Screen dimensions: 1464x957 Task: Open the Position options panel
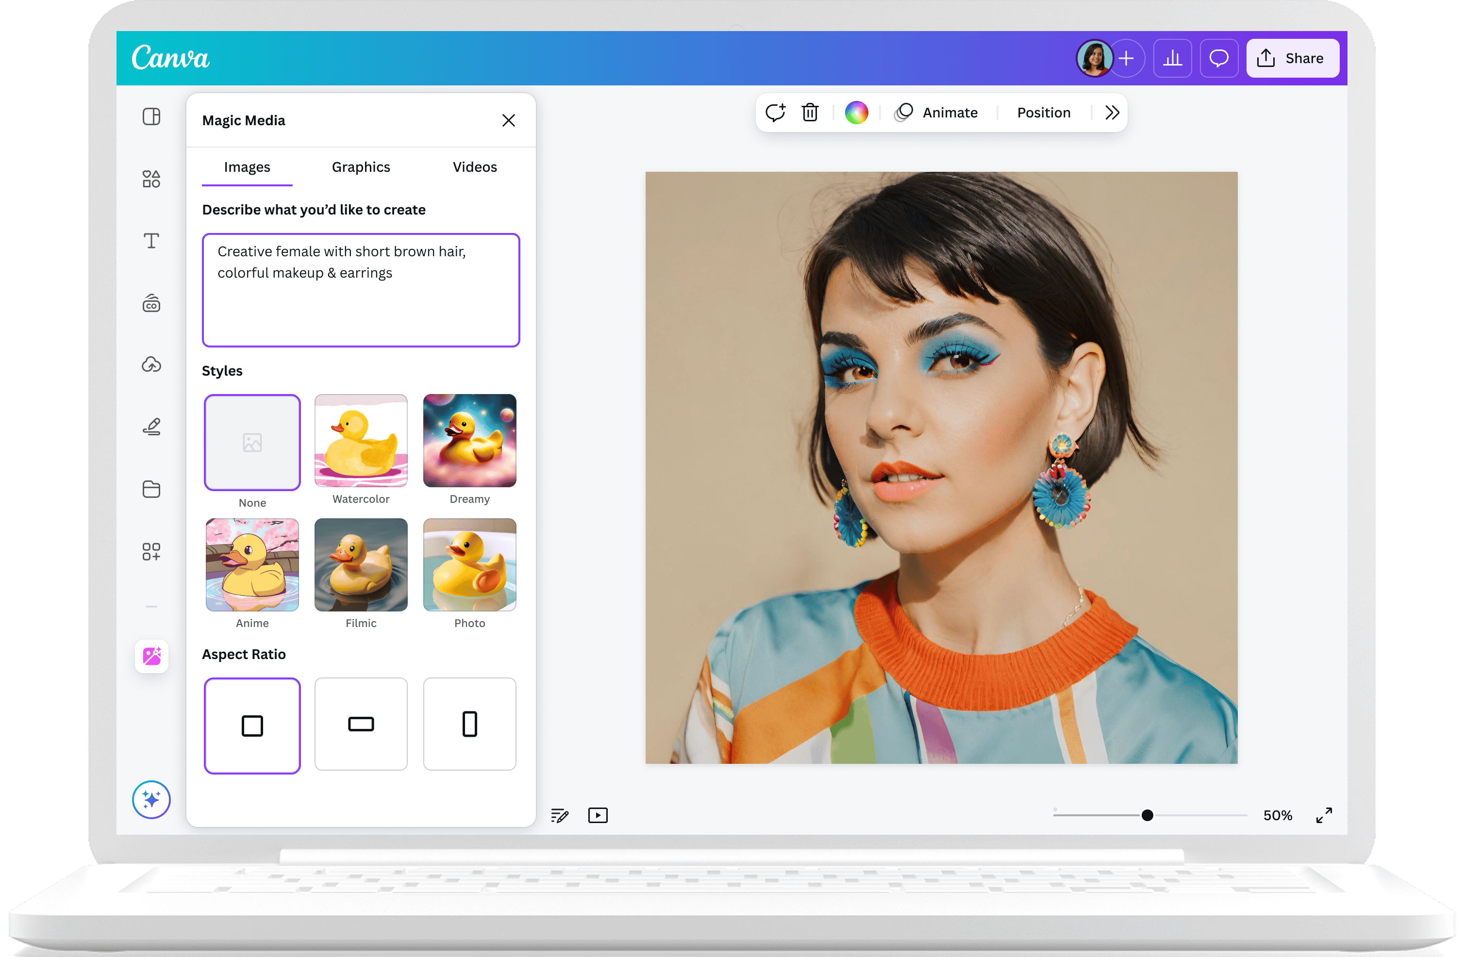pyautogui.click(x=1043, y=113)
